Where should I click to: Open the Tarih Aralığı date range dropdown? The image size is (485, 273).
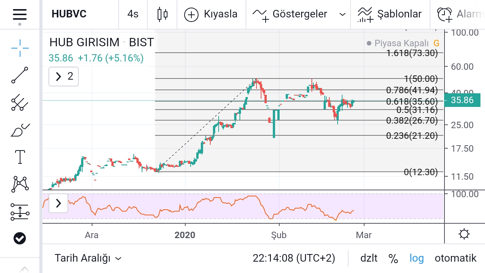(x=88, y=258)
